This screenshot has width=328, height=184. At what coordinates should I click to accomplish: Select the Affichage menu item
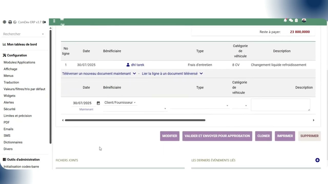[11, 69]
